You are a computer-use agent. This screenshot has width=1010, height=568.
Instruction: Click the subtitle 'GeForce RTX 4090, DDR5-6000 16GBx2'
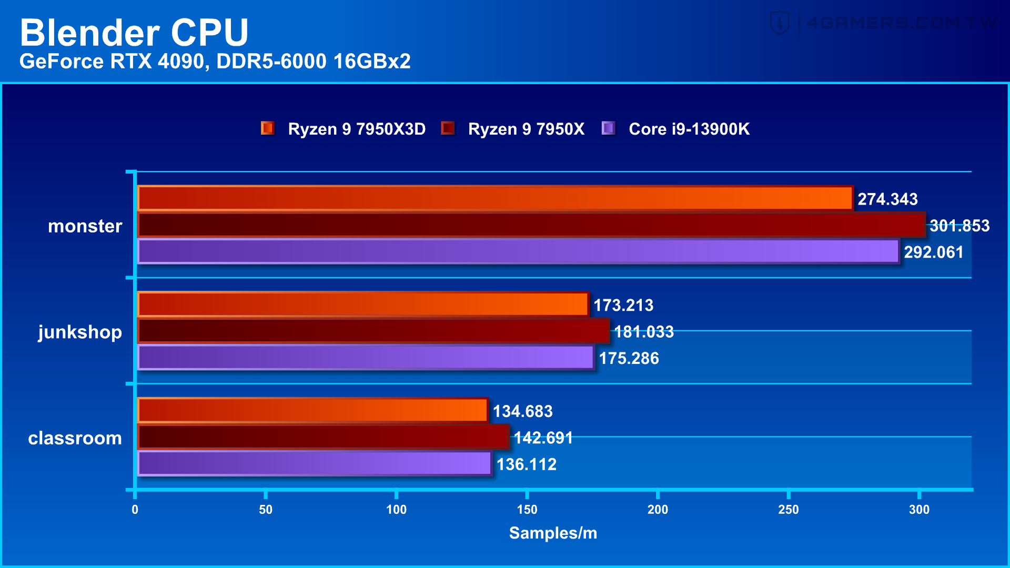coord(215,62)
